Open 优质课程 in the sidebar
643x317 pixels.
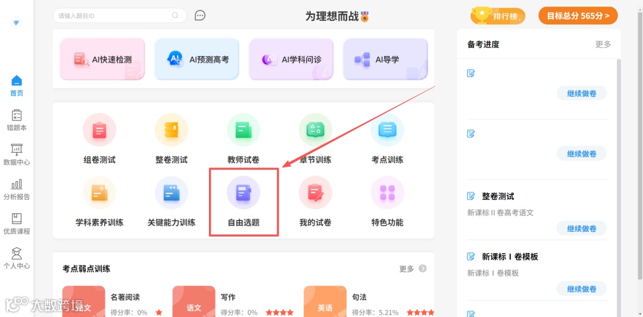[17, 224]
